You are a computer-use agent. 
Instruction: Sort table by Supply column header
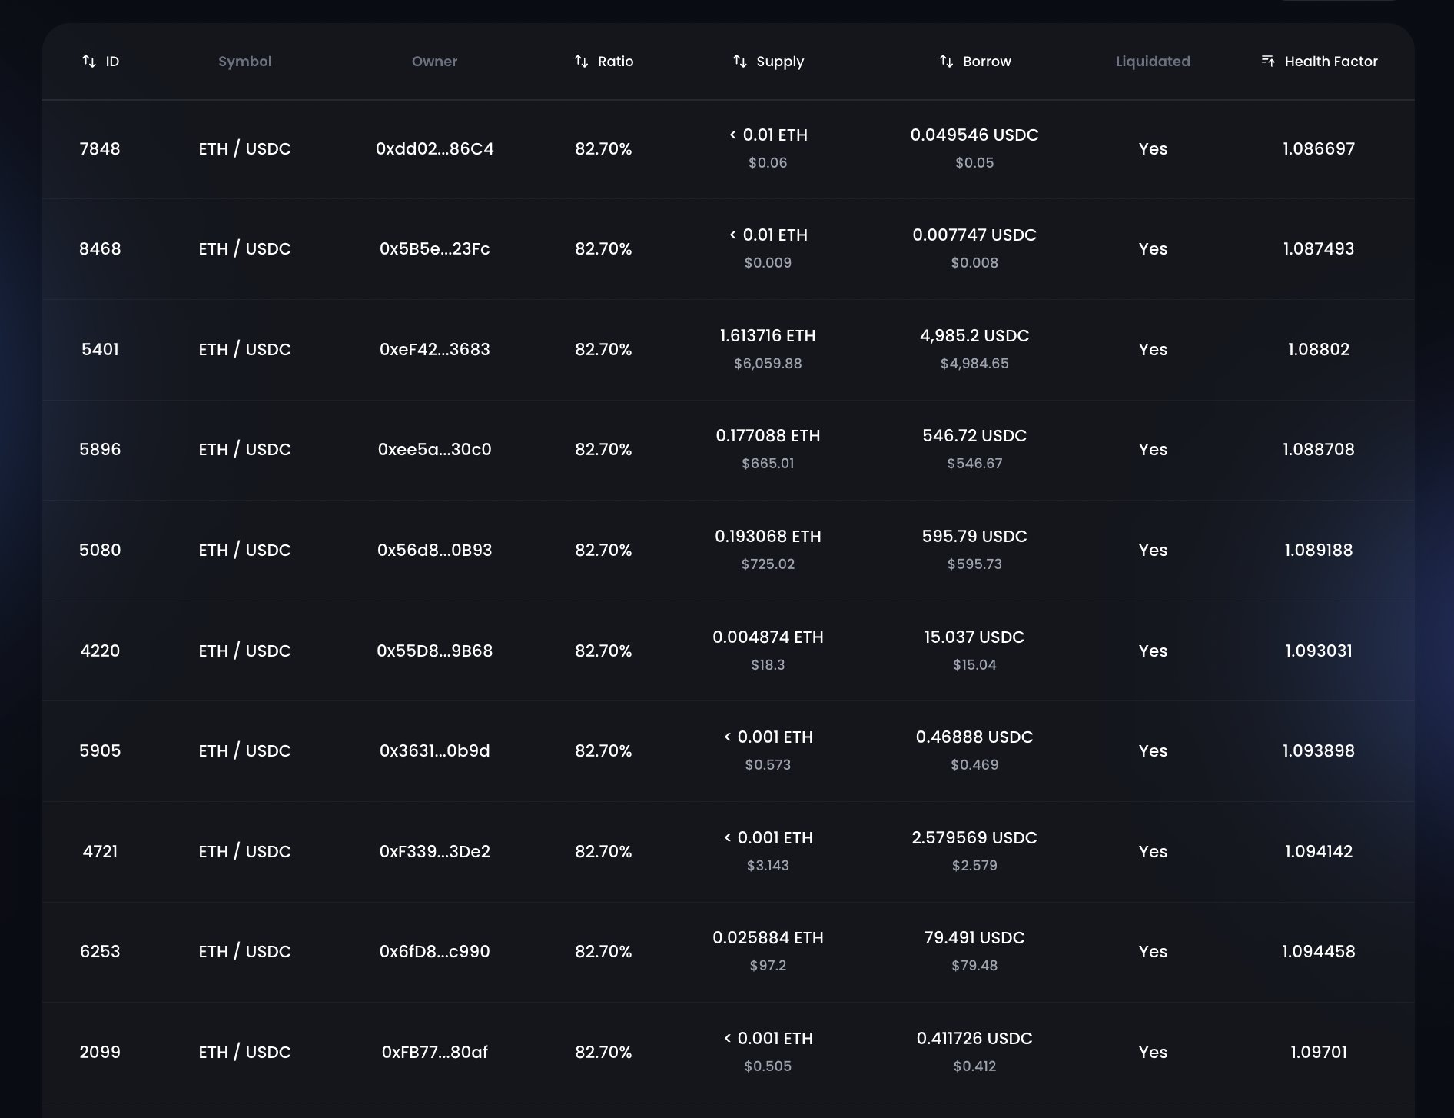tap(779, 62)
